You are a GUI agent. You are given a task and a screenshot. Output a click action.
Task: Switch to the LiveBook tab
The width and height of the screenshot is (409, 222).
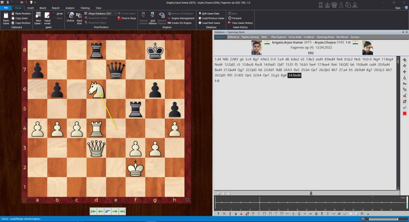(x=308, y=37)
